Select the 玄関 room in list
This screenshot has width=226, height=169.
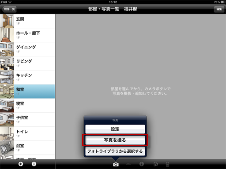coord(27,21)
